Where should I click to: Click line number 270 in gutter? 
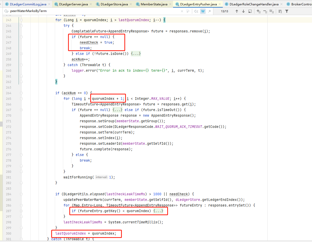coord(8,115)
